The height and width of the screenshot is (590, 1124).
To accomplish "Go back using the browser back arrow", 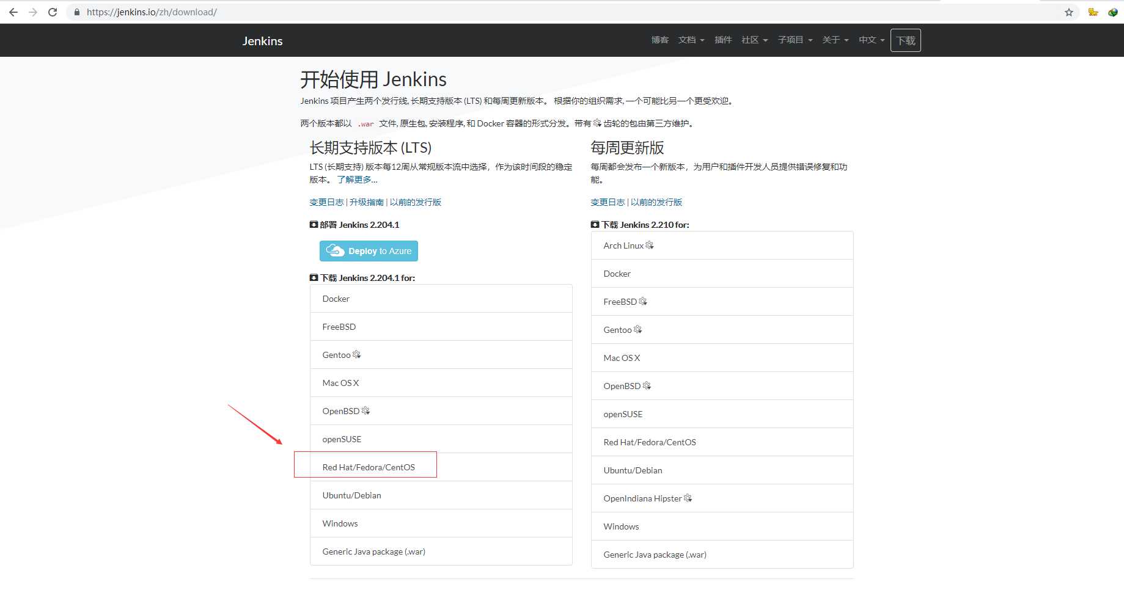I will pos(13,12).
